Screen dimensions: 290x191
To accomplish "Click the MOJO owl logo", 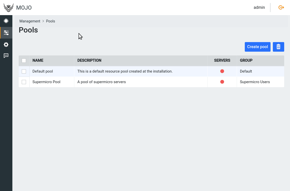I will point(9,8).
